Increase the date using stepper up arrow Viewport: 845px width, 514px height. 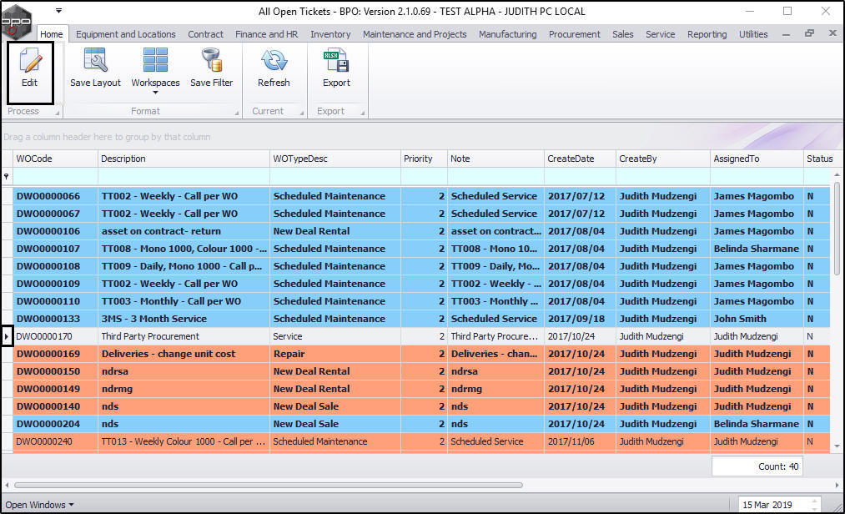[815, 501]
